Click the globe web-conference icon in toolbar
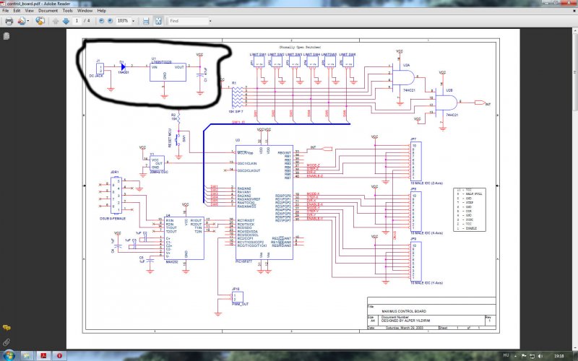 [40, 21]
